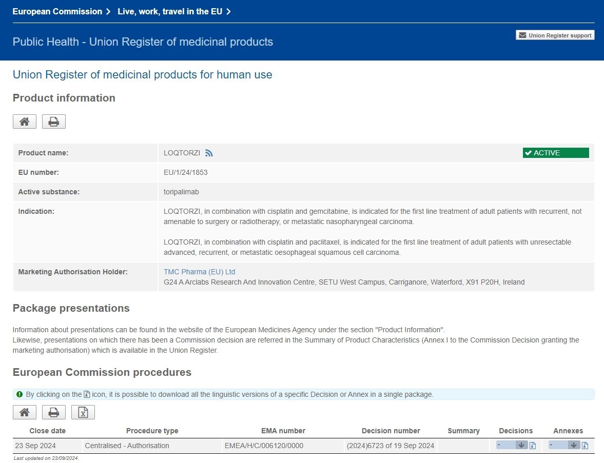Click the Union Register support button

click(555, 35)
